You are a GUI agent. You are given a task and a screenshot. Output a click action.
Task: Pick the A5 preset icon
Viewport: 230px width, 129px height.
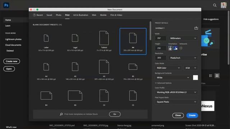[75, 67]
